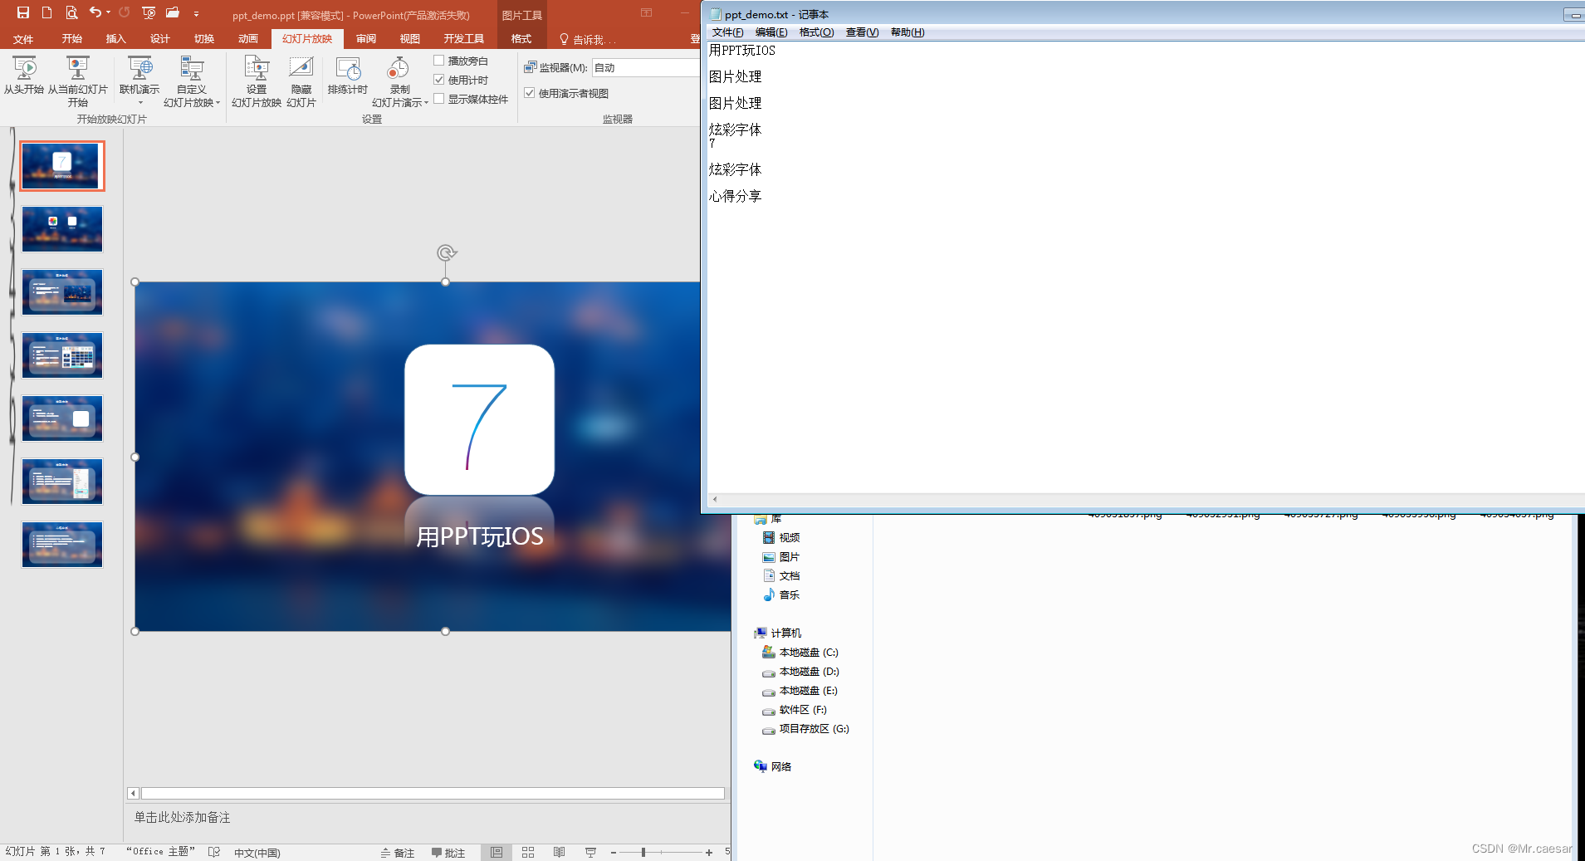
Task: Open the Undo history dropdown arrow
Action: [x=108, y=12]
